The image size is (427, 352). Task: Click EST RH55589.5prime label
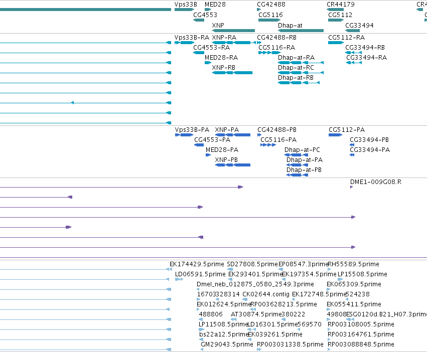[x=353, y=264]
